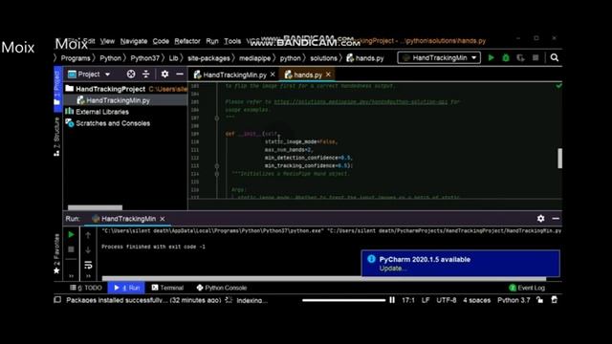Open the Refactor menu
Image resolution: width=612 pixels, height=344 pixels.
pos(187,41)
